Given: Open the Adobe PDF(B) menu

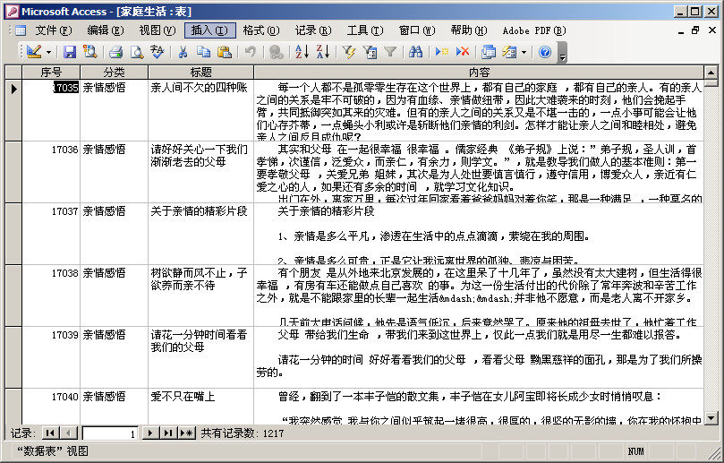Looking at the screenshot, I should [x=534, y=30].
